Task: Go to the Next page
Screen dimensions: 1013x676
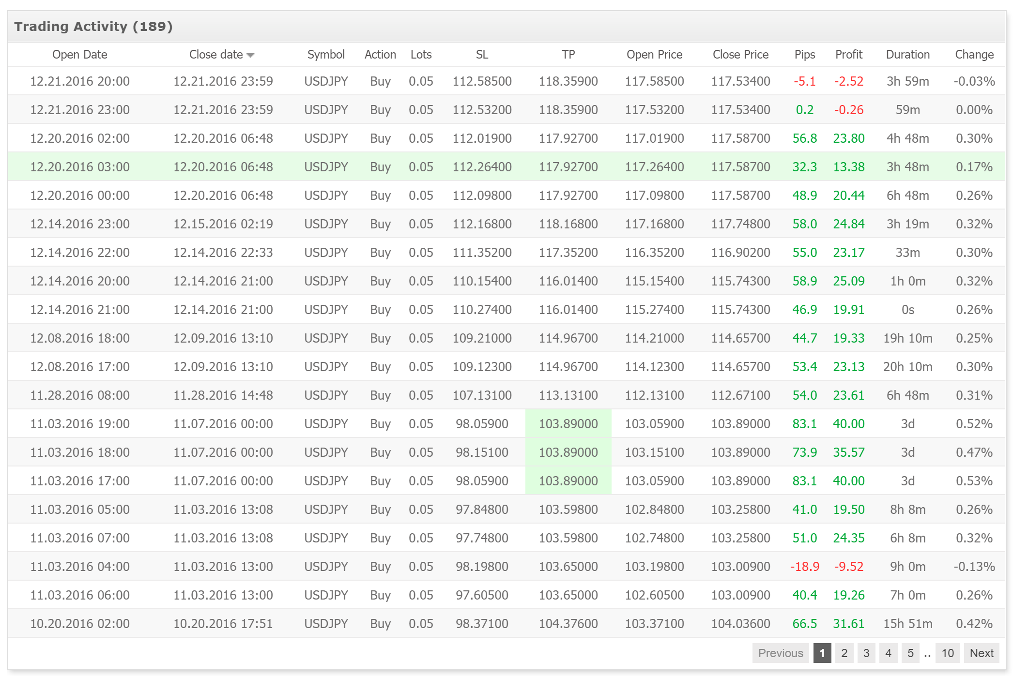Action: (982, 653)
